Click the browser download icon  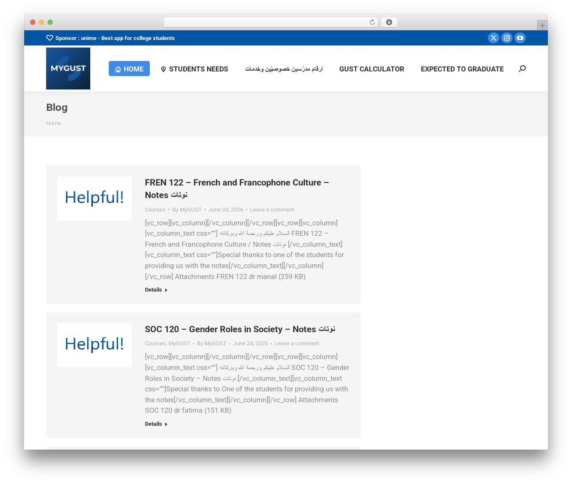click(x=389, y=22)
